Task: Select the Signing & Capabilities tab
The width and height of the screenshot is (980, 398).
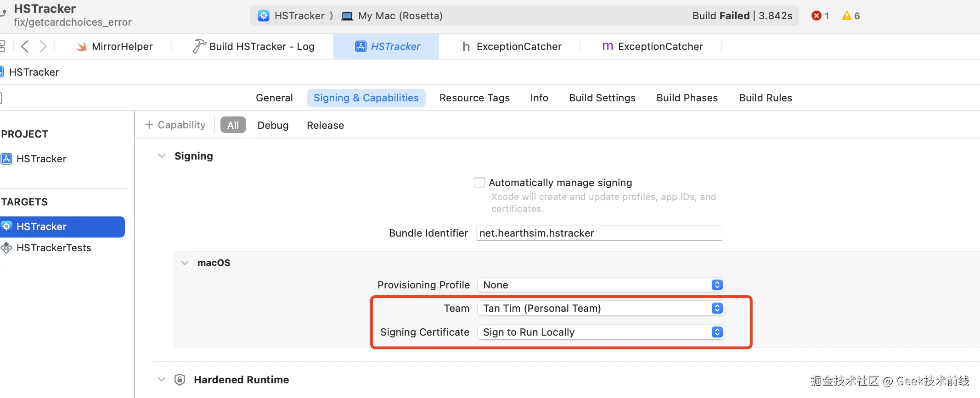Action: tap(366, 98)
